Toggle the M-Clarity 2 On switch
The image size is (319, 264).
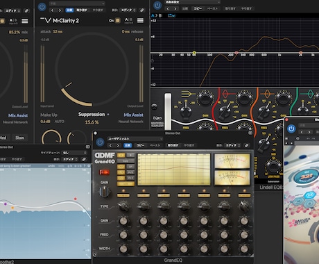[x=117, y=20]
